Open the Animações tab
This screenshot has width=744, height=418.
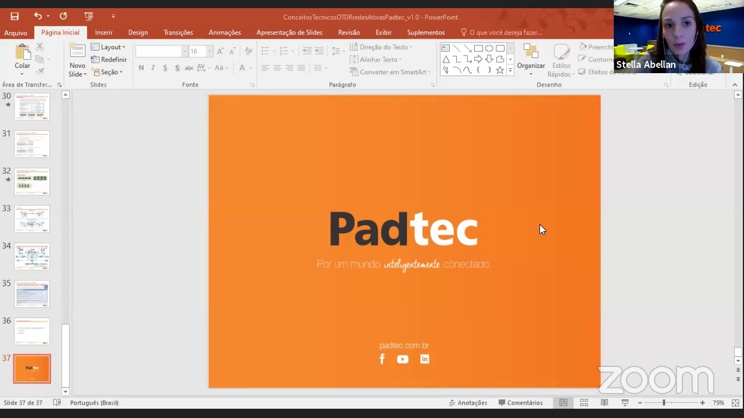click(225, 33)
